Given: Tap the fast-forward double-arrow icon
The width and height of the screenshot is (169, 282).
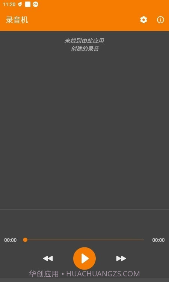Looking at the screenshot, I should point(121,258).
